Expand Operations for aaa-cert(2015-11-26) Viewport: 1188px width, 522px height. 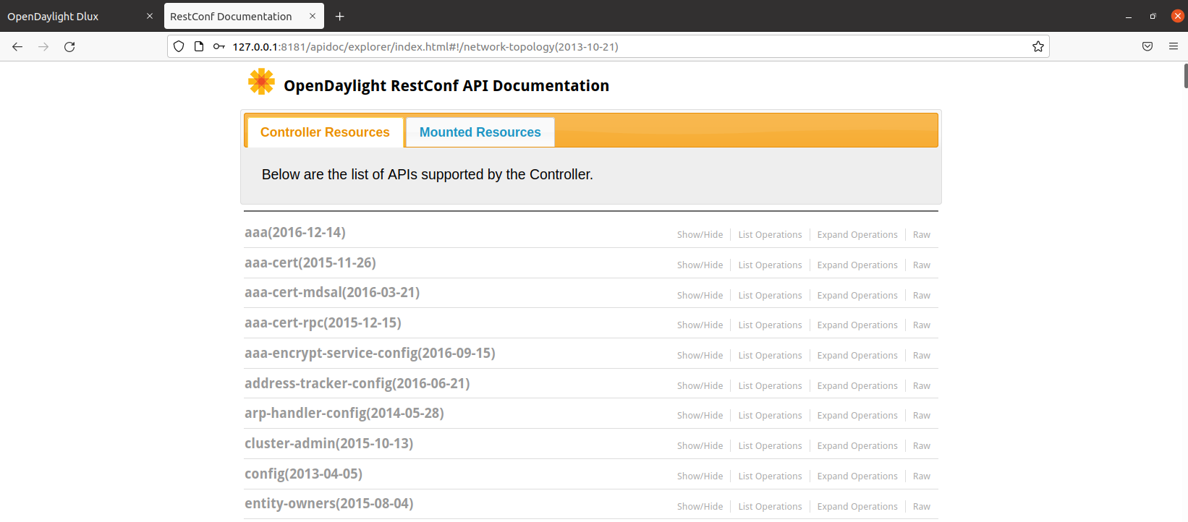[857, 265]
